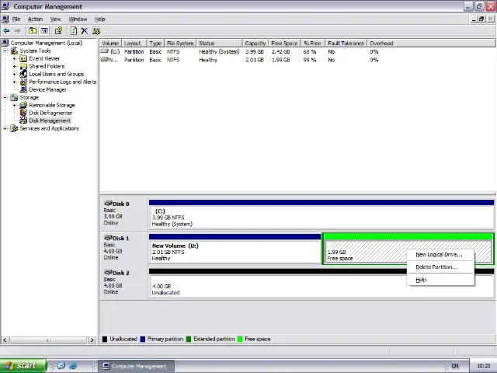Sort by the Layout column header
This screenshot has width=497, height=373.
(x=133, y=44)
